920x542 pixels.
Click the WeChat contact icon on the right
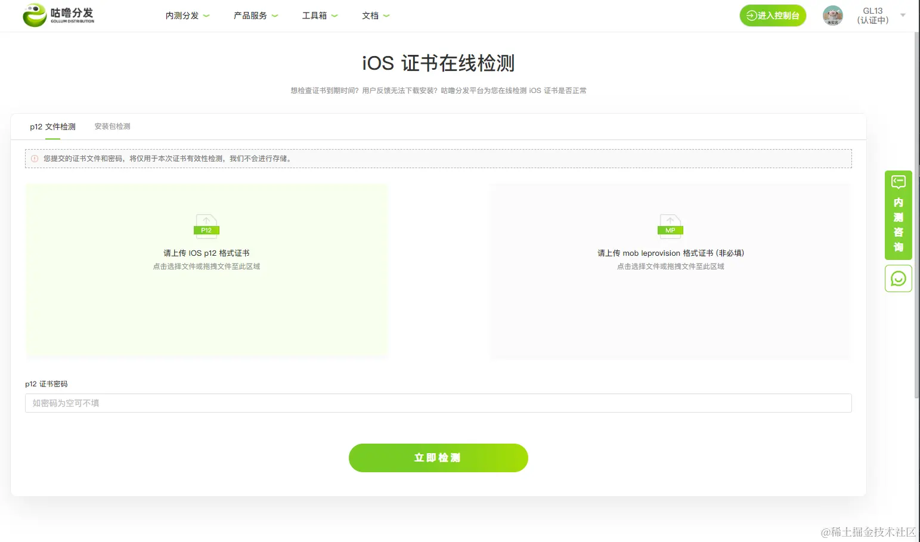coord(898,278)
